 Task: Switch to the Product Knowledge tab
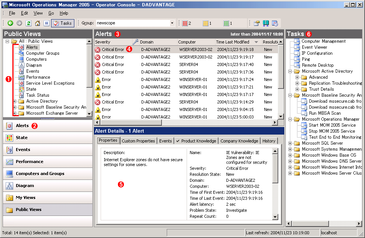(196, 141)
